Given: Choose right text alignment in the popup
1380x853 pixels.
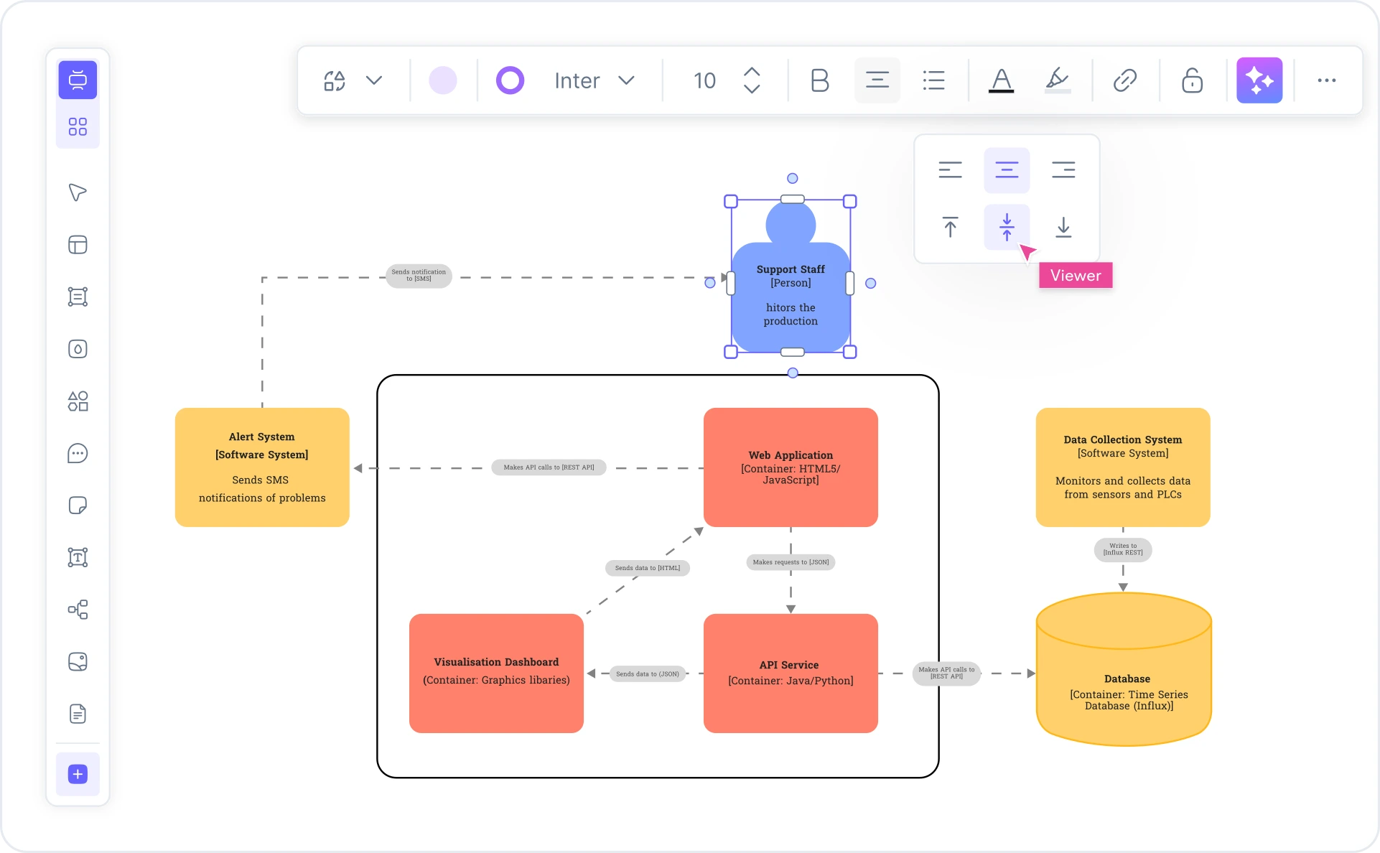Looking at the screenshot, I should click(x=1063, y=169).
